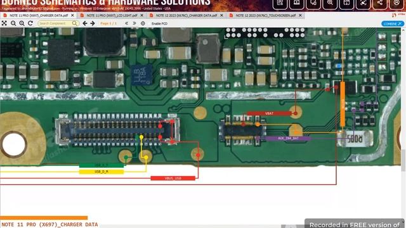Switch to NOTE 12 2023 CHARGER DATA tab
Image resolution: width=406 pixels, height=228 pixels.
coord(187,15)
